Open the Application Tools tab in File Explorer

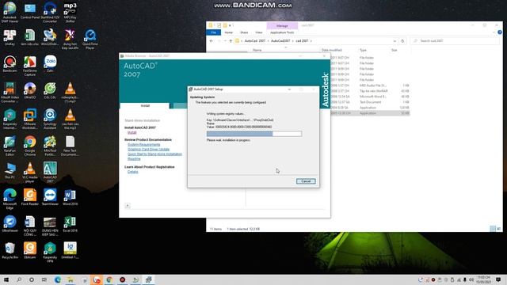click(282, 32)
